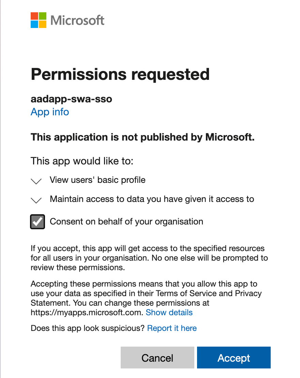
Task: Click the Microsoft four-color logo
Action: tap(39, 20)
